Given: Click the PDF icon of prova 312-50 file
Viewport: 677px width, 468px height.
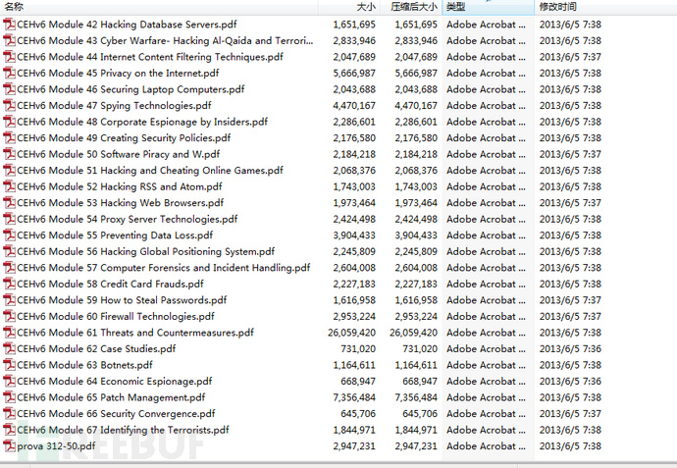Looking at the screenshot, I should click(9, 446).
